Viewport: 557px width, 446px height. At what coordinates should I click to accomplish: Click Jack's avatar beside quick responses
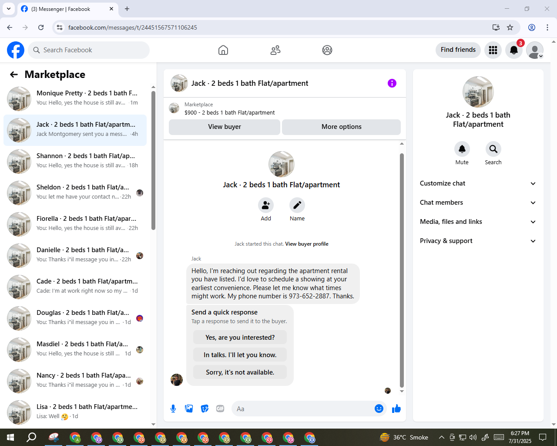click(177, 380)
